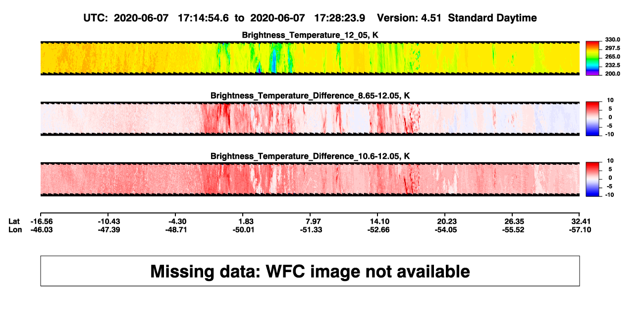Click the 'Missing data: WFC image not available' box

(x=310, y=271)
